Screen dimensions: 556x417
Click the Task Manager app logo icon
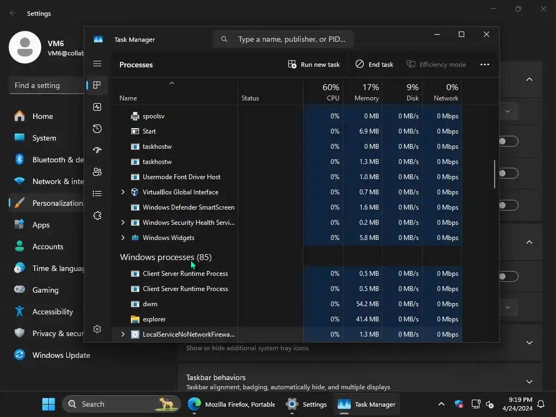point(98,39)
